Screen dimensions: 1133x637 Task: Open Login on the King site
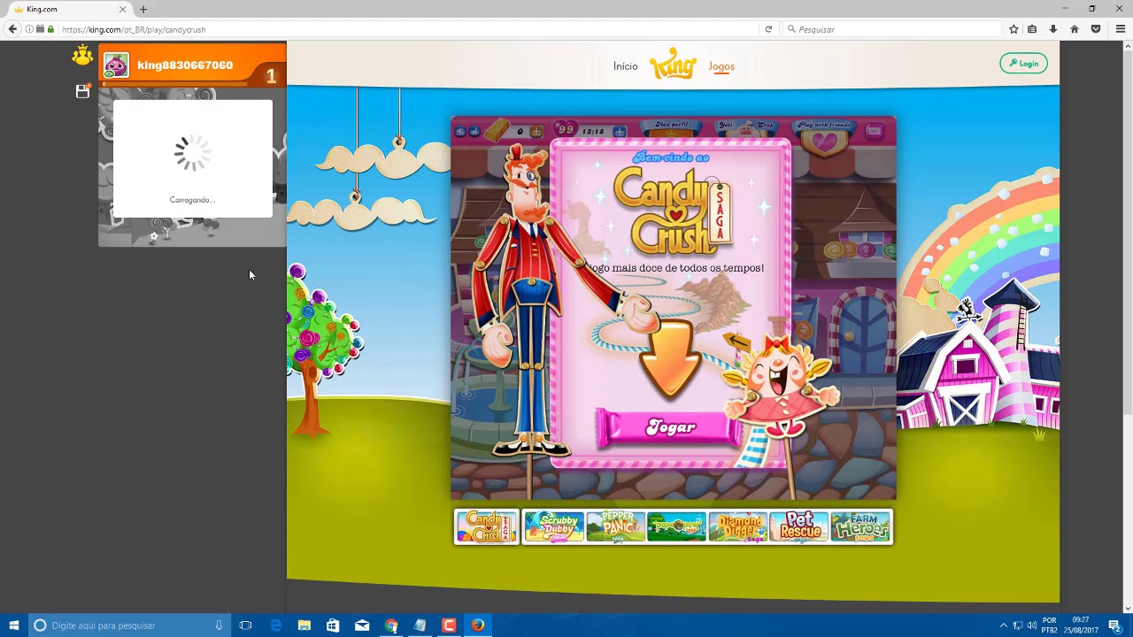pos(1023,64)
